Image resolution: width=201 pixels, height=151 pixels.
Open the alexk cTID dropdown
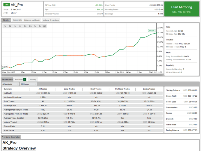(x=14, y=13)
